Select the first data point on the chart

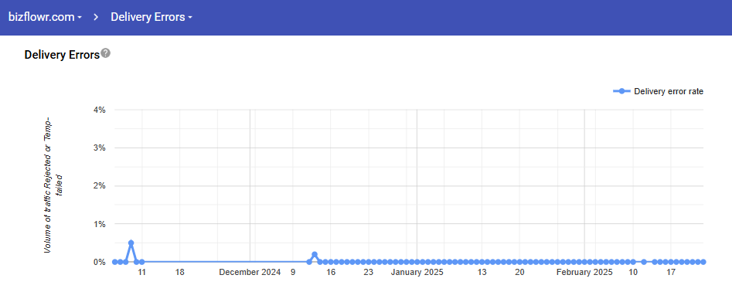[x=115, y=262]
